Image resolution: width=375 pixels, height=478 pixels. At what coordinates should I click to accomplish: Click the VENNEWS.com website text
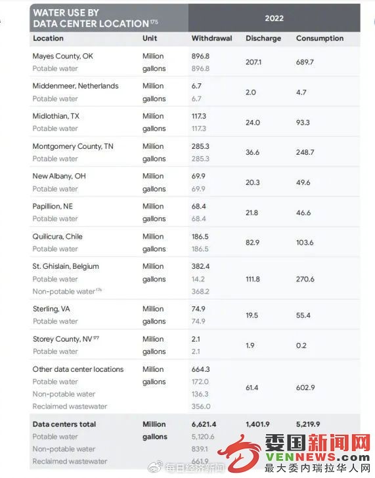point(318,457)
